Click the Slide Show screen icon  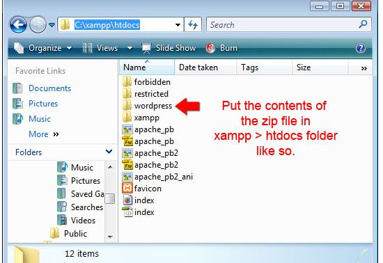[x=146, y=48]
